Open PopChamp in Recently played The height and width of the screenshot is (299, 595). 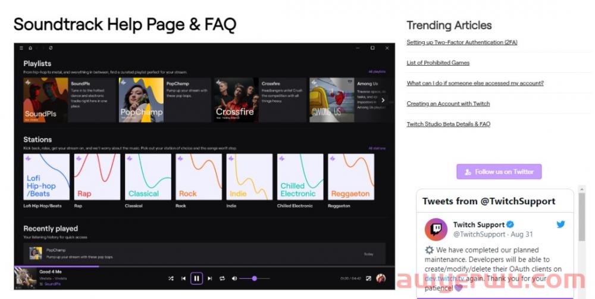205,253
